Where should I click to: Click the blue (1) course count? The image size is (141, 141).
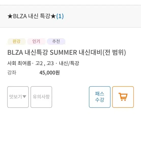coord(60,16)
